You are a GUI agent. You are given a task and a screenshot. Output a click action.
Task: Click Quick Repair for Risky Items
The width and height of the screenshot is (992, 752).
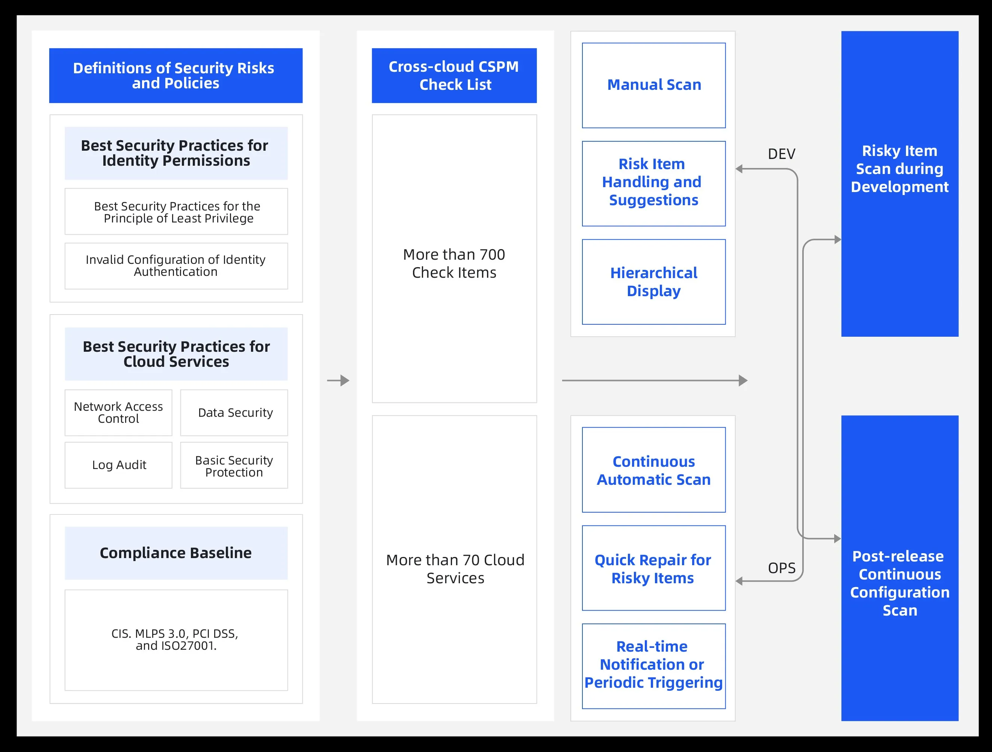pos(653,568)
